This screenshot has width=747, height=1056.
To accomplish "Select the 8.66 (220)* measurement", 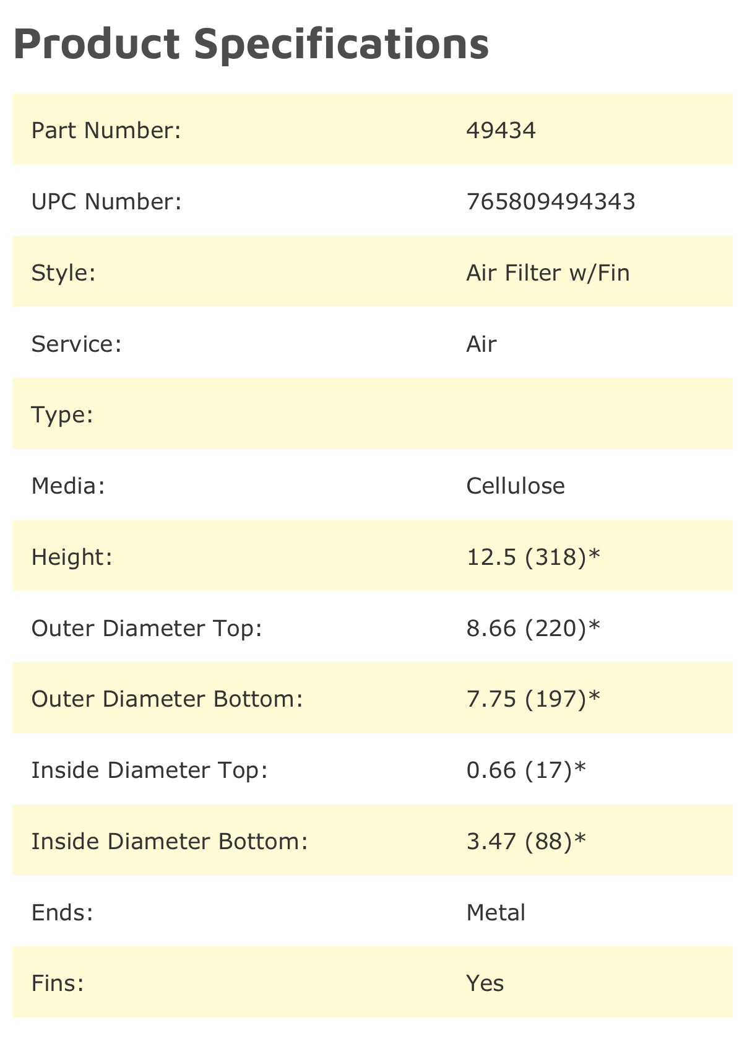I will click(x=533, y=629).
